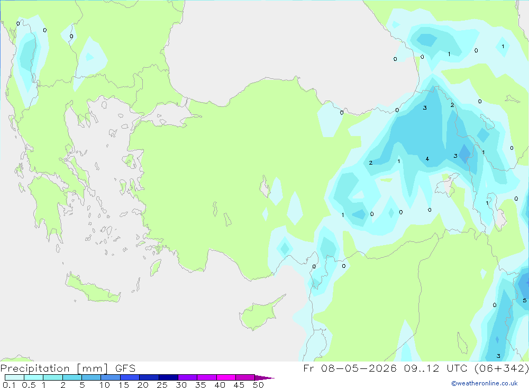529x388 pixels.
Task: Click the '0.1' legend scale label
Action: pos(9,385)
